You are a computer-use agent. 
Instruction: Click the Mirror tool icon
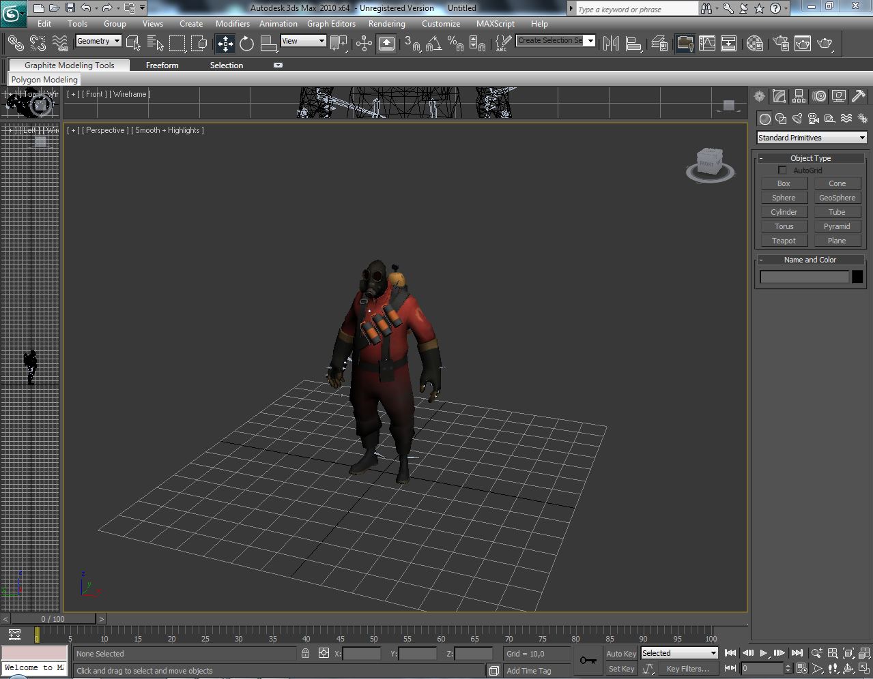click(x=612, y=44)
